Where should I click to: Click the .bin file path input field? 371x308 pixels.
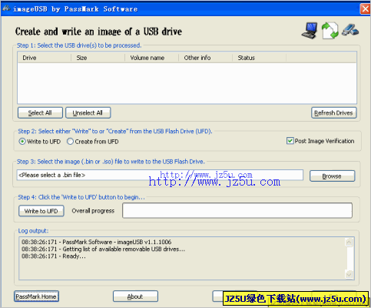tap(160, 175)
